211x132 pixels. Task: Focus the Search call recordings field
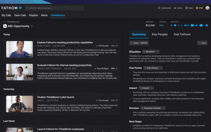pyautogui.click(x=54, y=8)
